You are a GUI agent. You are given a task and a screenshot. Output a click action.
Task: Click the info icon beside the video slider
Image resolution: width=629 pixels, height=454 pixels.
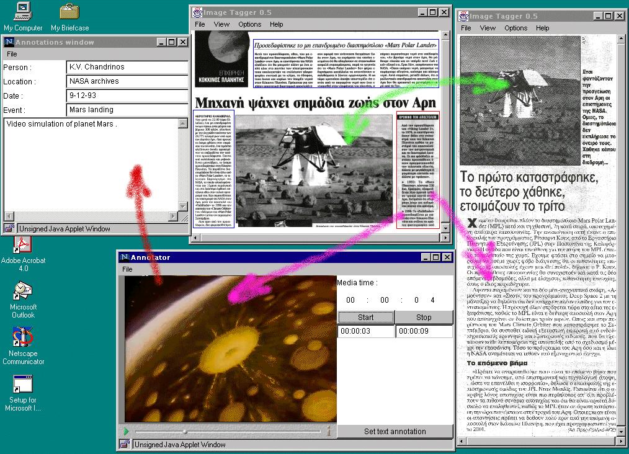[x=329, y=432]
